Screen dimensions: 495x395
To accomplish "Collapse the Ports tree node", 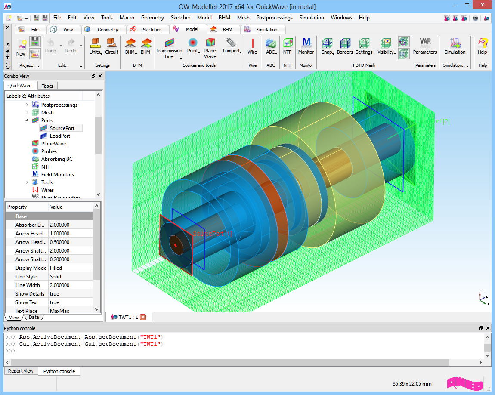I will [27, 120].
